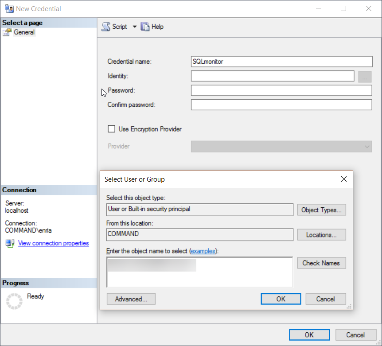Click the Identity browse ellipsis button
Viewport: 382px width, 346px height.
364,76
